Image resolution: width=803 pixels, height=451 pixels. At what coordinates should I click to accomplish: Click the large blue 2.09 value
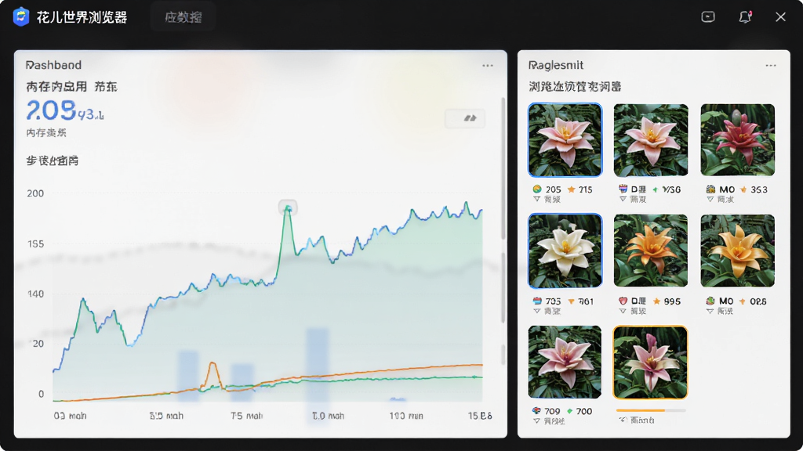pyautogui.click(x=51, y=110)
